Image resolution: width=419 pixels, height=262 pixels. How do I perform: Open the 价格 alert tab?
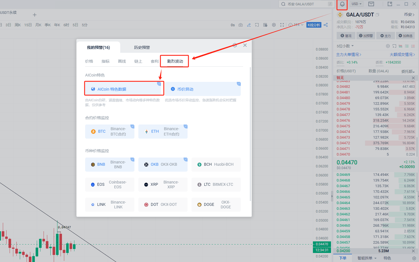[89, 61]
